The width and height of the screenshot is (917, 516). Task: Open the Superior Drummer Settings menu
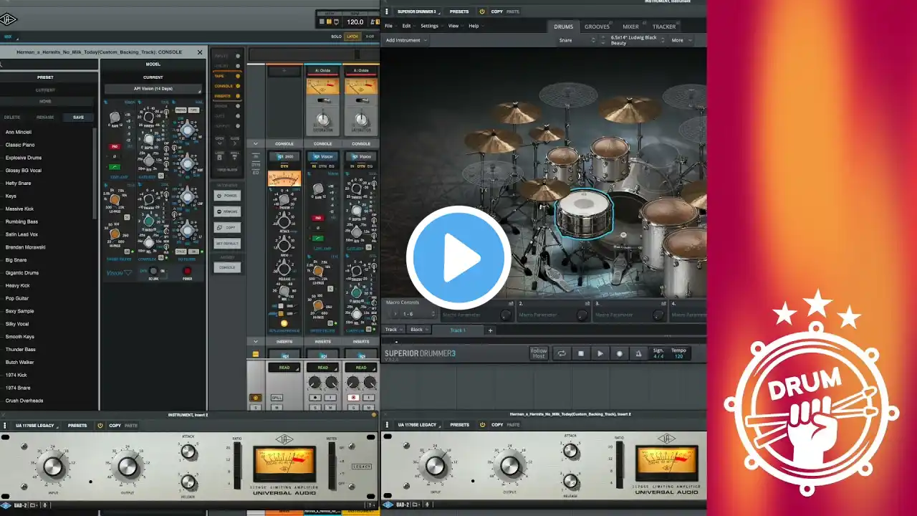(429, 26)
